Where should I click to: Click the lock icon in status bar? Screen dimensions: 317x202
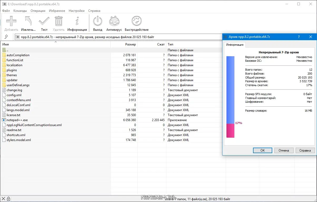coord(8,199)
